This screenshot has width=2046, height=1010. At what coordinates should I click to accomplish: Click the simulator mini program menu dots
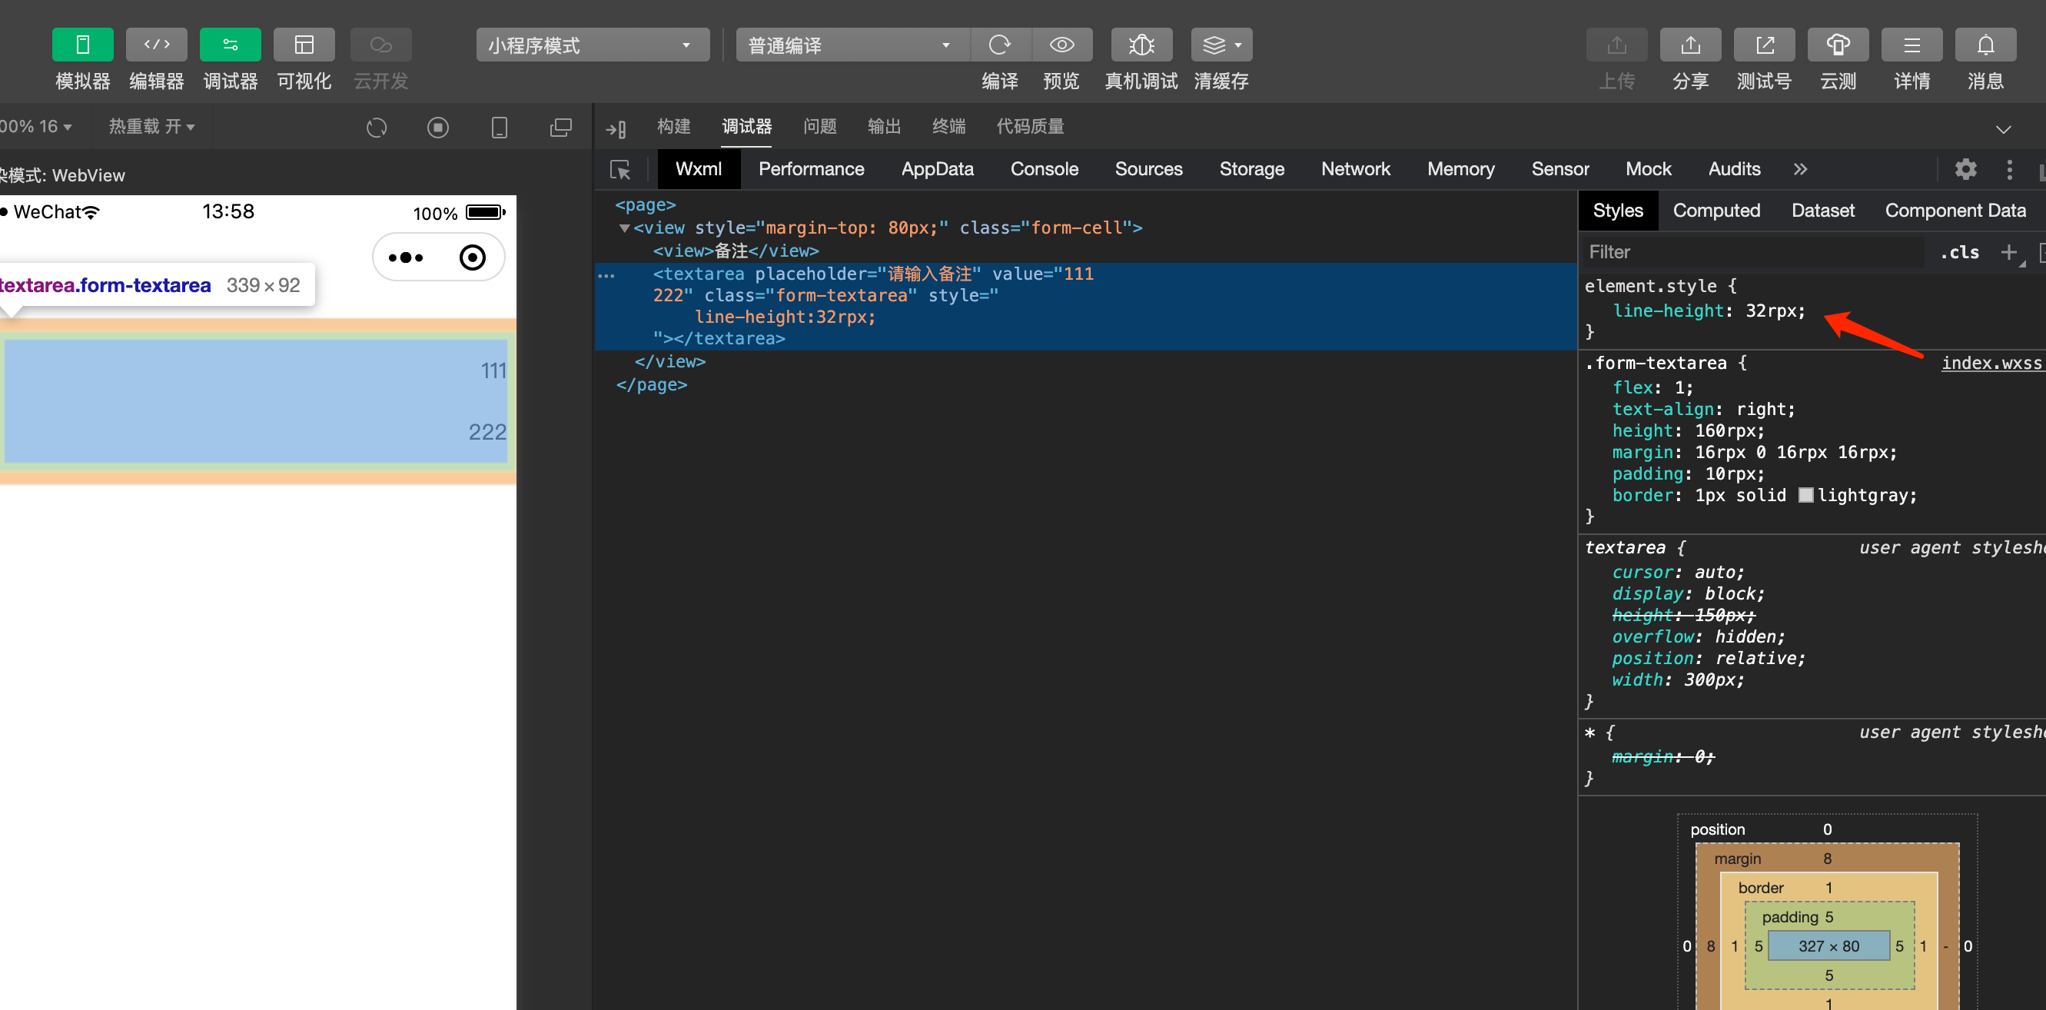click(406, 257)
